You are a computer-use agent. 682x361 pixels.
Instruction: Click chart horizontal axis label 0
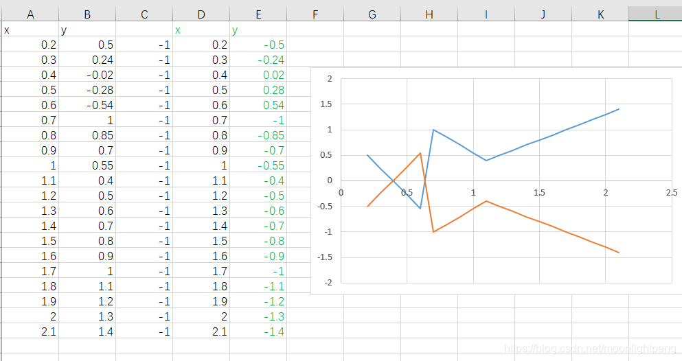[x=341, y=192]
